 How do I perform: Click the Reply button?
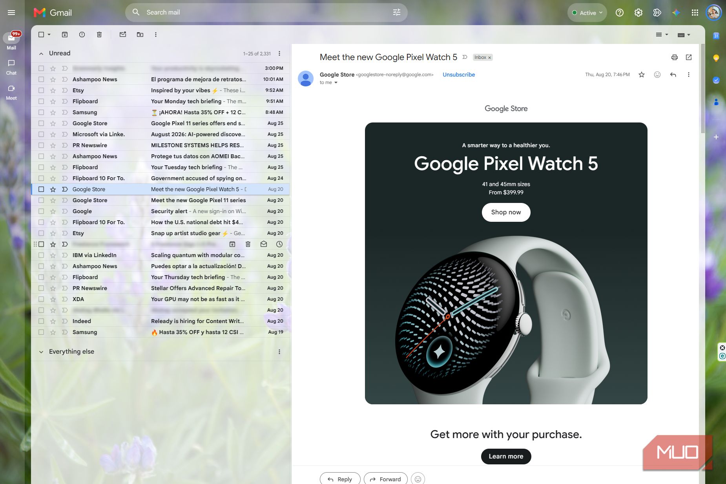click(340, 479)
